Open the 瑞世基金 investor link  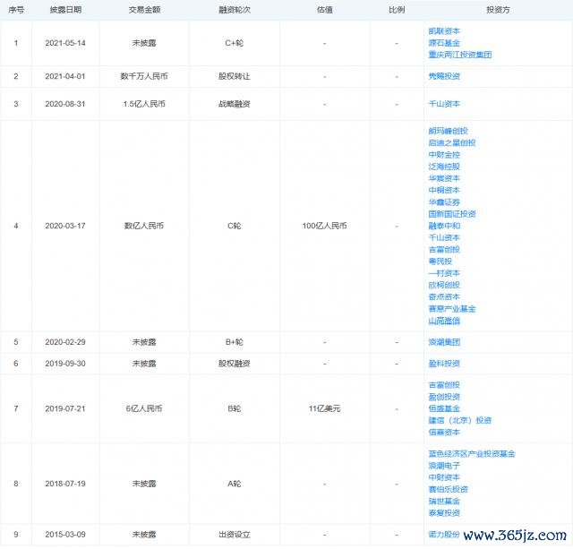[444, 501]
